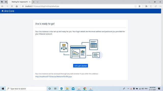The image size is (163, 91).
Task: Open the Java app left of Chrome
Action: 79,89
